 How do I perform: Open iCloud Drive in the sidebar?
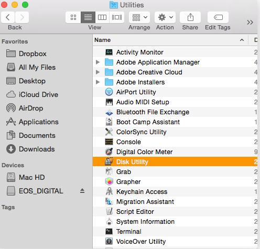click(x=32, y=94)
